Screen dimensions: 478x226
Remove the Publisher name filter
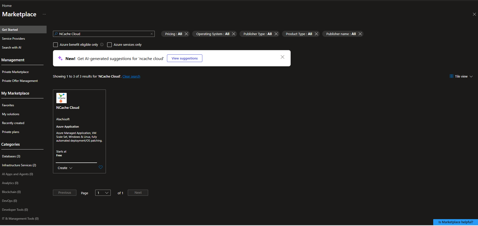click(x=360, y=34)
